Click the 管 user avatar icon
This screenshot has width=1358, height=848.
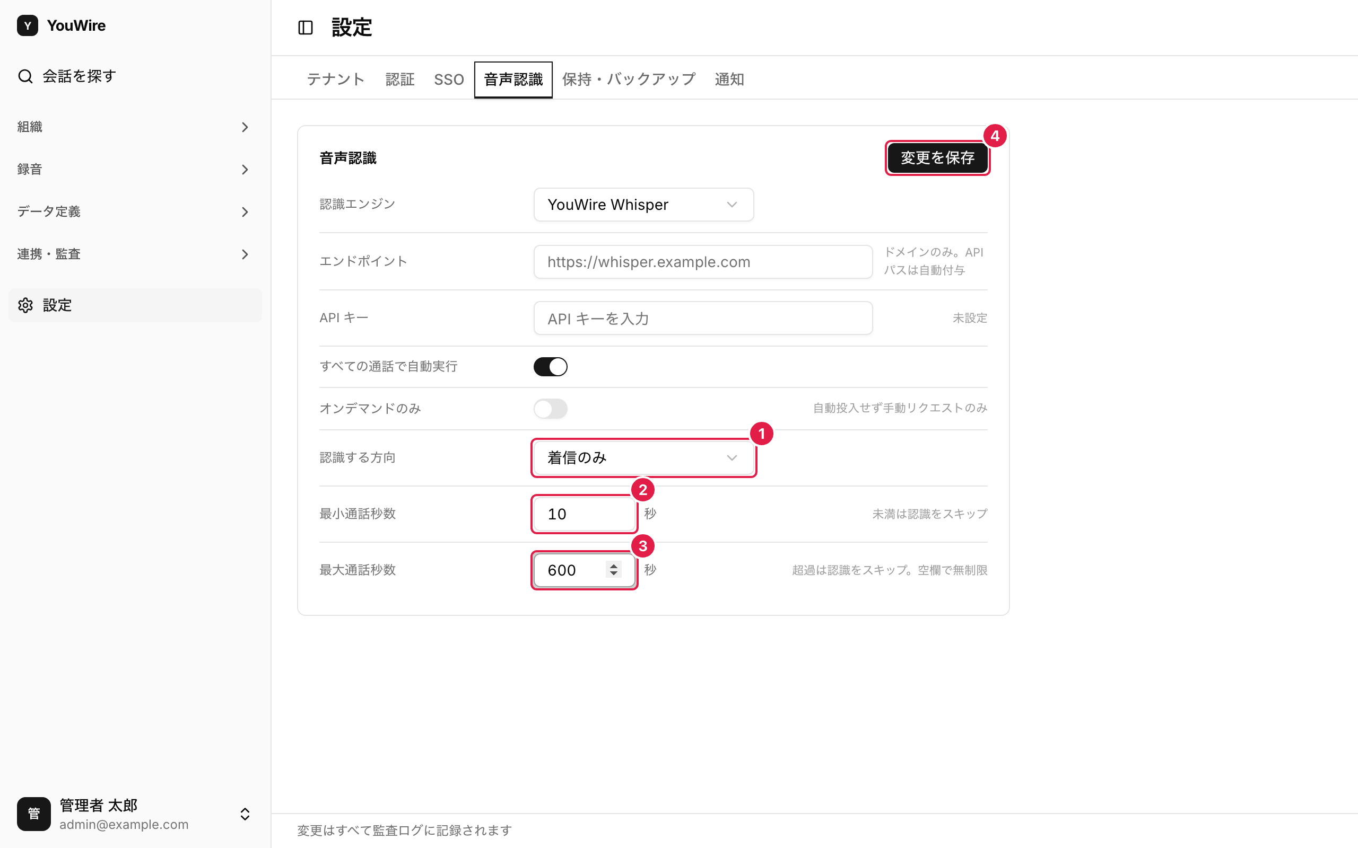(33, 814)
